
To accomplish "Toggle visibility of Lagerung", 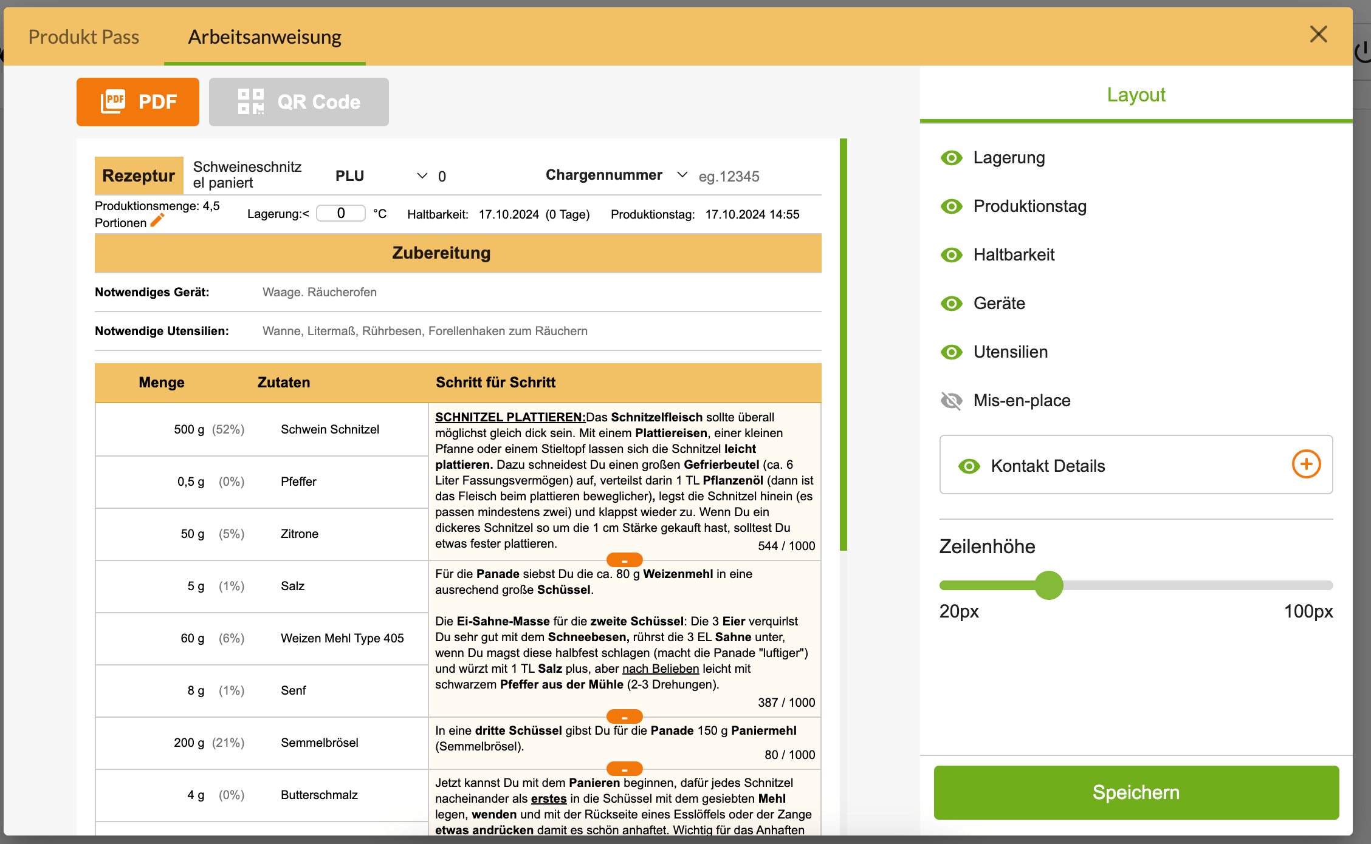I will tap(952, 158).
